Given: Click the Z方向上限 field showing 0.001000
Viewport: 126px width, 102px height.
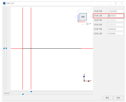Looking at the screenshot, I should pos(115,33).
